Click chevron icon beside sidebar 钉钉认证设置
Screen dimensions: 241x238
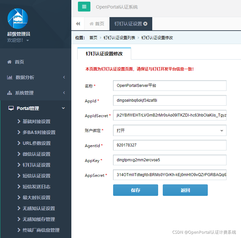(x=19, y=165)
